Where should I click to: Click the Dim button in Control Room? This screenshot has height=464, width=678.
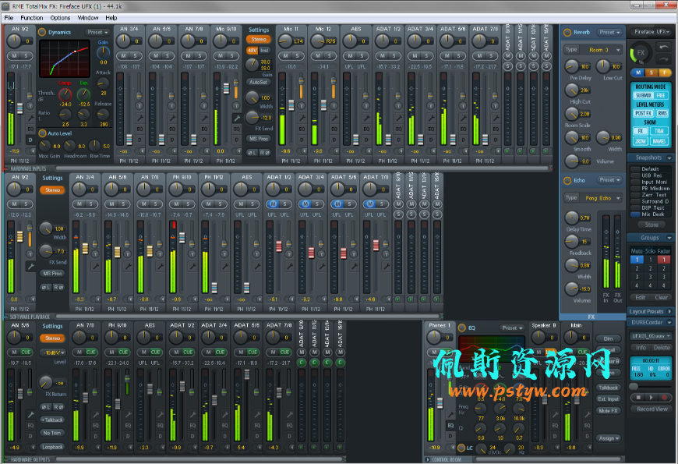tap(609, 339)
